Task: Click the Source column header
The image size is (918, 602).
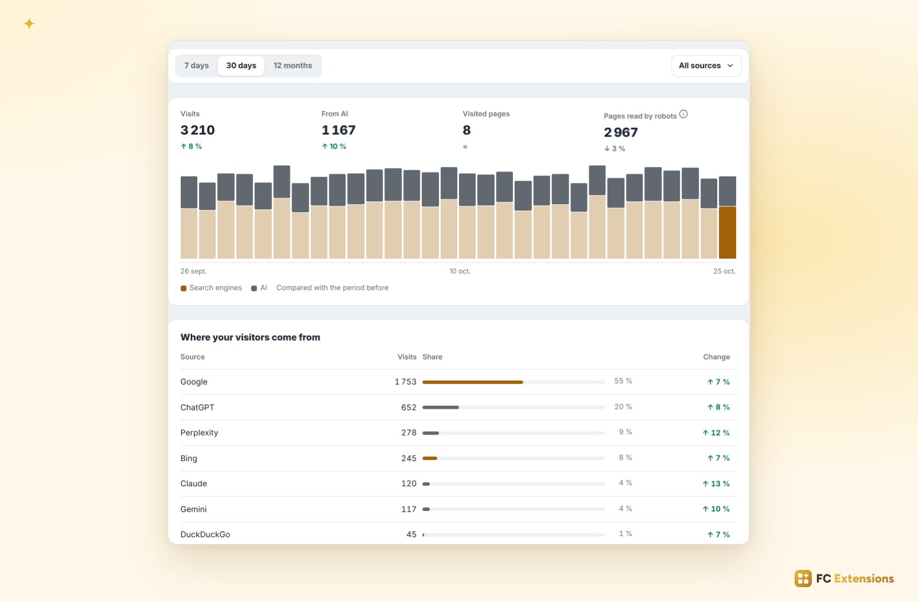Action: pyautogui.click(x=193, y=357)
